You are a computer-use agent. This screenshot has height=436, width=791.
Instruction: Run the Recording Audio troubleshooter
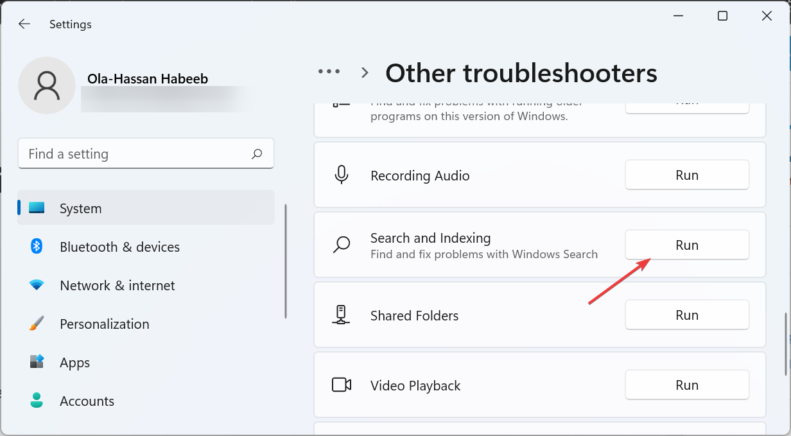point(687,175)
